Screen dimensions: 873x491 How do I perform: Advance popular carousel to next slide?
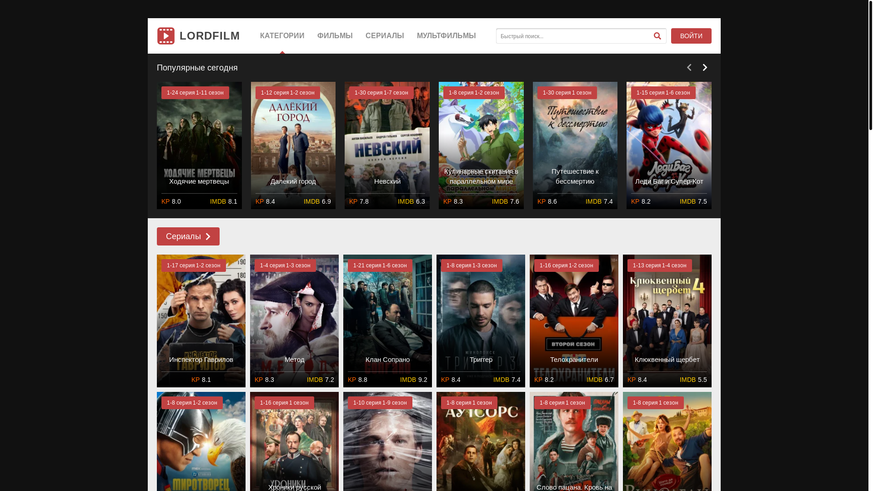pos(705,68)
